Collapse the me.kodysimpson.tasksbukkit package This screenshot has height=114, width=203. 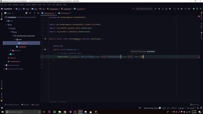point(13,36)
